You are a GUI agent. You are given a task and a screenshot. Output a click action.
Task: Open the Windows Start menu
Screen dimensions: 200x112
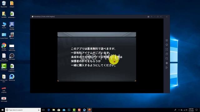pos(2,110)
